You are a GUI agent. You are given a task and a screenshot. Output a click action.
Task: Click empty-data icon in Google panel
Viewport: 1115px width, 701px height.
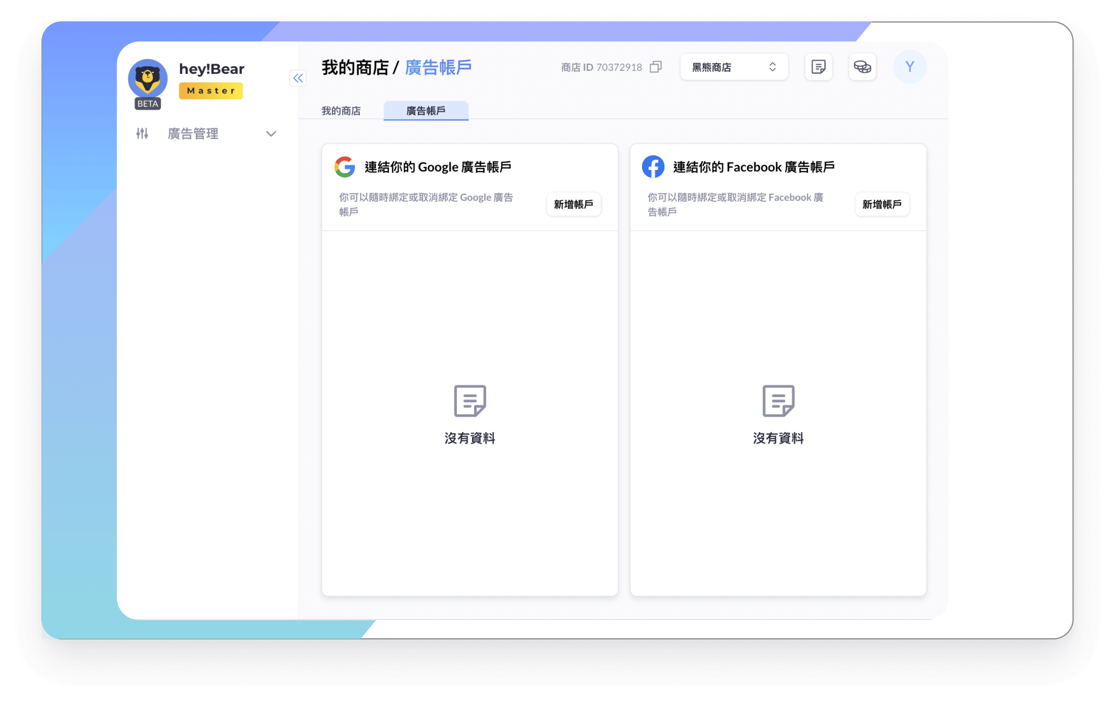[470, 400]
